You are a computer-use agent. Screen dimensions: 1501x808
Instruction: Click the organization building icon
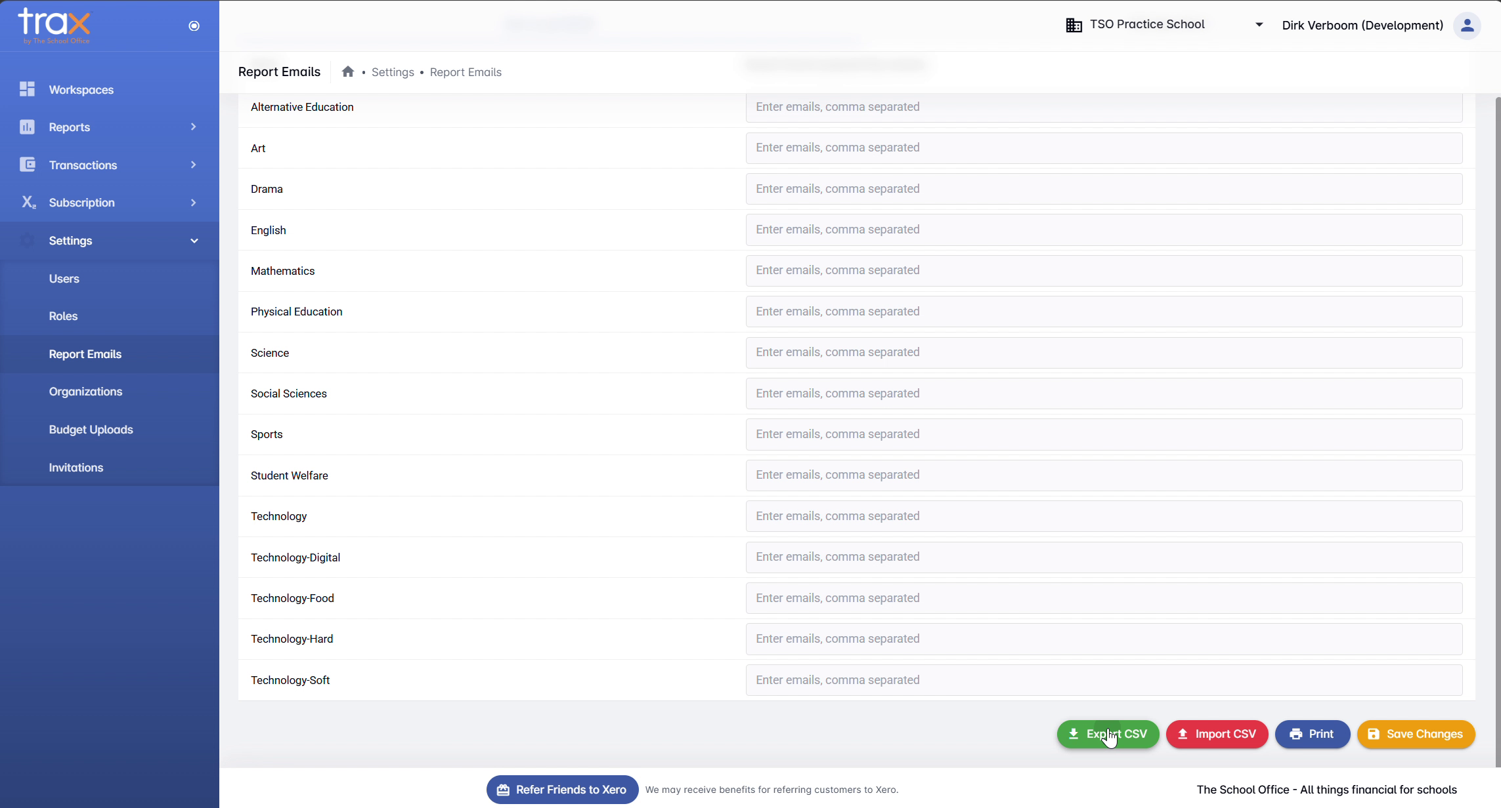point(1074,25)
